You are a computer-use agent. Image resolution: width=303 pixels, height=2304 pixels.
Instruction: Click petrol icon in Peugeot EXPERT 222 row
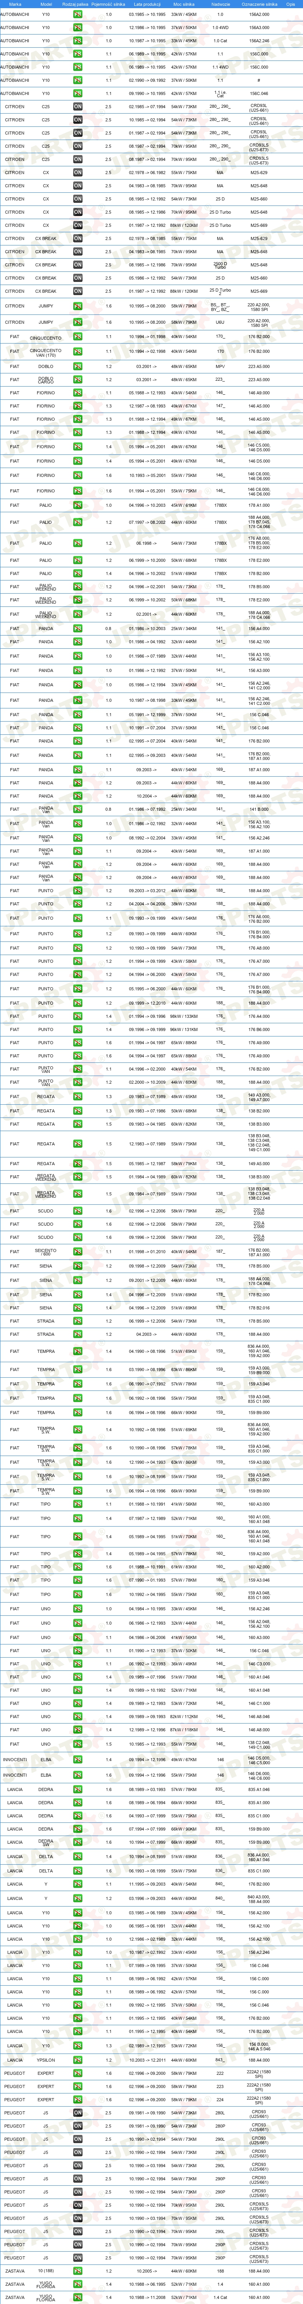coord(78,2073)
